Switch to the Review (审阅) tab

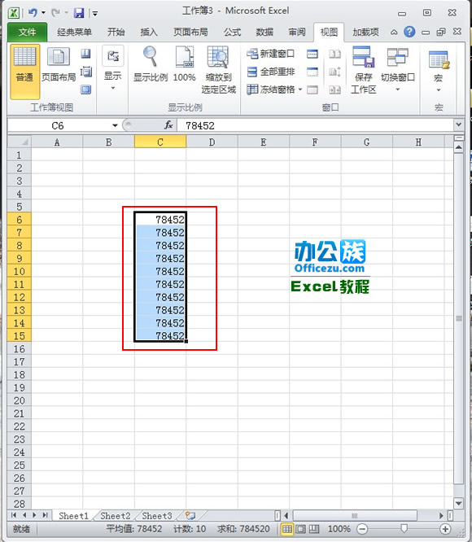pyautogui.click(x=297, y=33)
